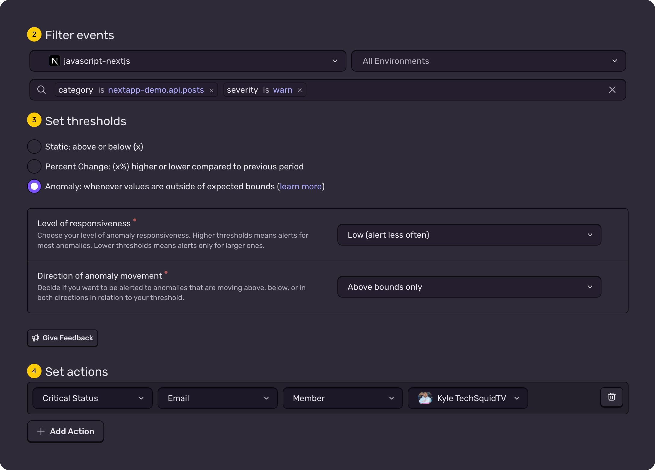The height and width of the screenshot is (470, 655).
Task: Click the Give Feedback button
Action: [62, 338]
